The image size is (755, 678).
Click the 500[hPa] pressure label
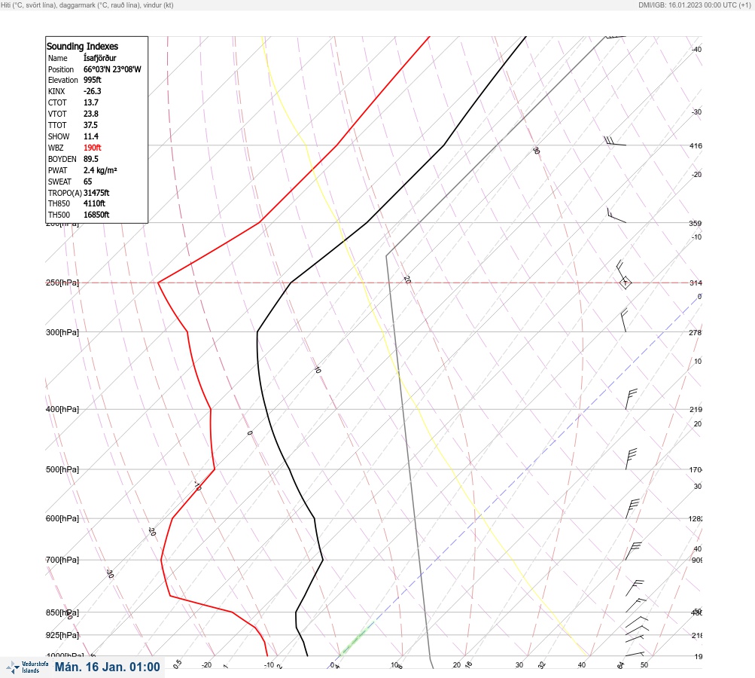(x=62, y=469)
